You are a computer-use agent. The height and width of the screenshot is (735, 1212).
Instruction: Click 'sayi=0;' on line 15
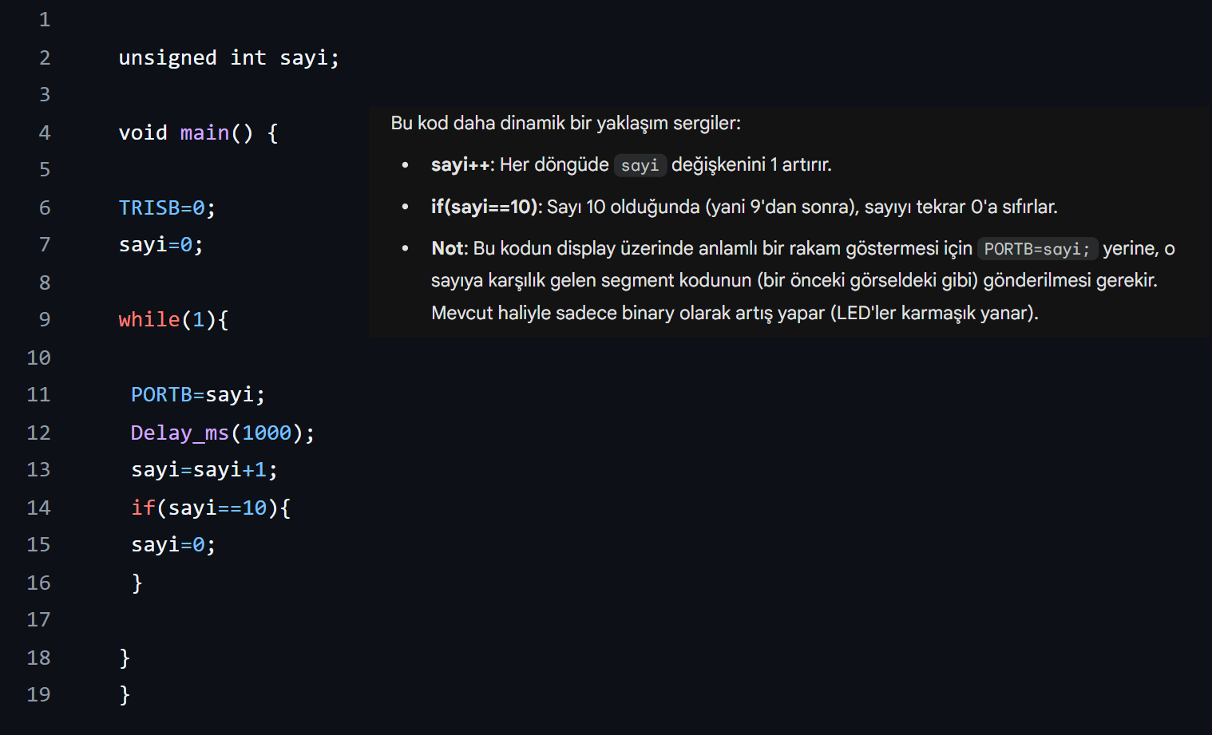173,544
